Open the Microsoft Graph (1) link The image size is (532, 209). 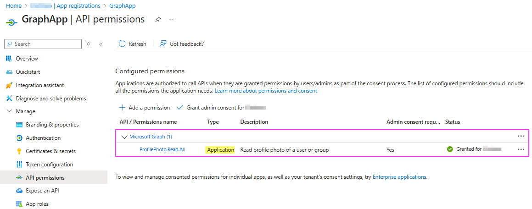click(151, 137)
